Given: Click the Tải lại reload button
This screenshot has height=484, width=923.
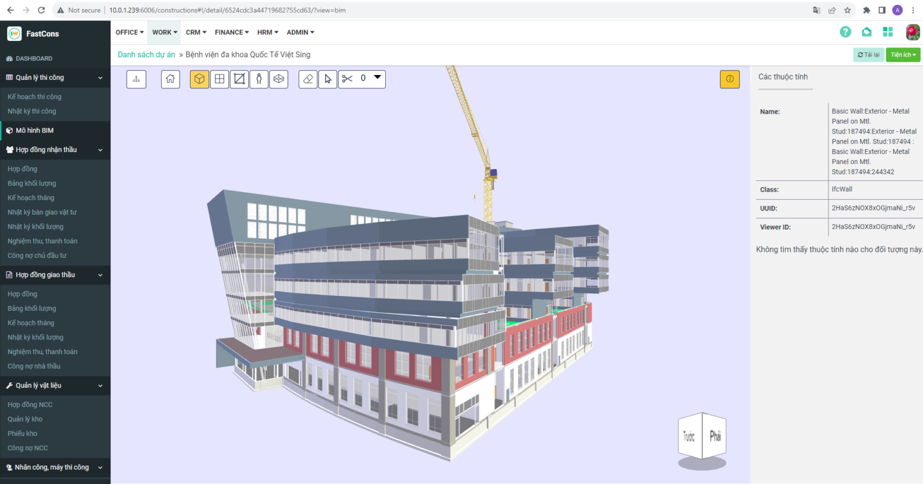Looking at the screenshot, I should [868, 54].
